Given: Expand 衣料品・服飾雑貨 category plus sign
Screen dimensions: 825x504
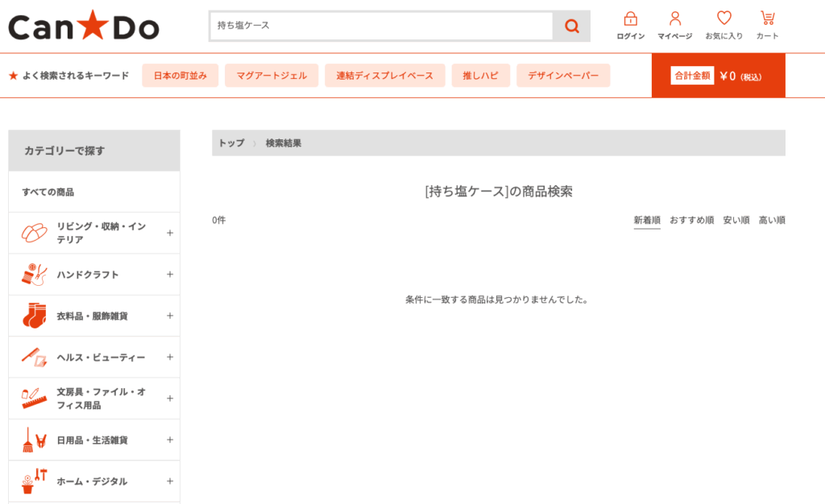Looking at the screenshot, I should click(x=170, y=316).
